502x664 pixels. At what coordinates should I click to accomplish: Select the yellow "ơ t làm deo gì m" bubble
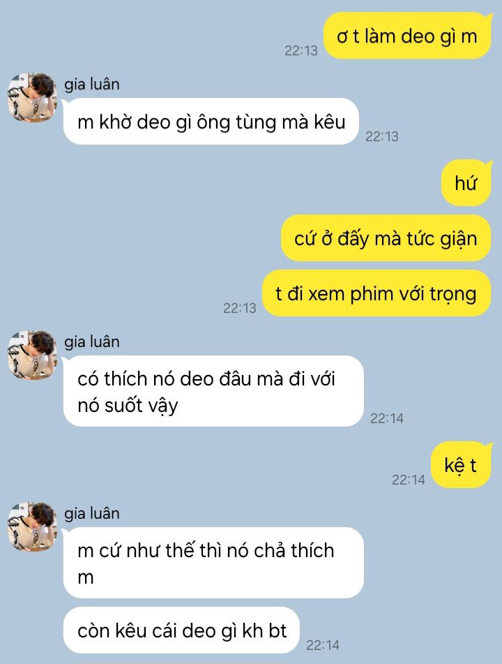pyautogui.click(x=407, y=36)
